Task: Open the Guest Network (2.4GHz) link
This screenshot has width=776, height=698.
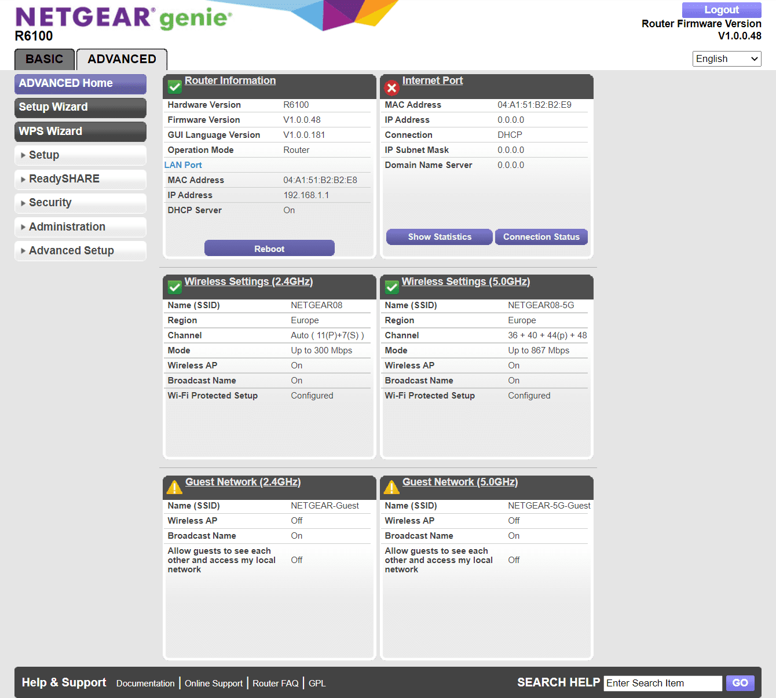Action: (x=243, y=482)
